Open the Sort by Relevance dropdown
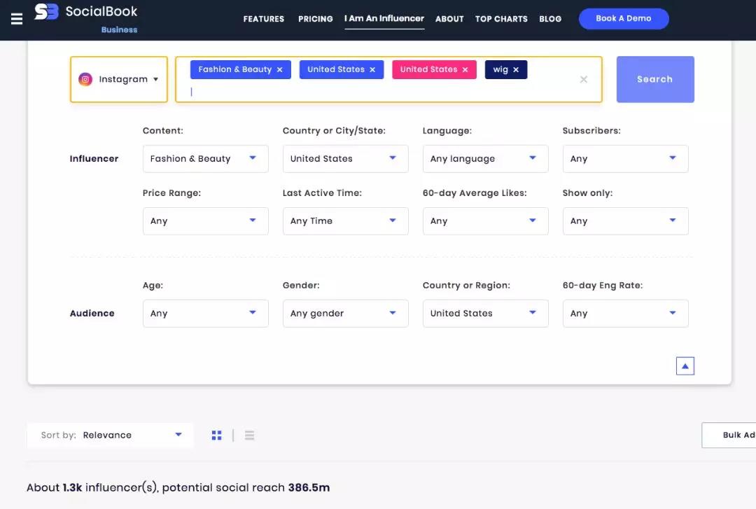 pyautogui.click(x=111, y=435)
